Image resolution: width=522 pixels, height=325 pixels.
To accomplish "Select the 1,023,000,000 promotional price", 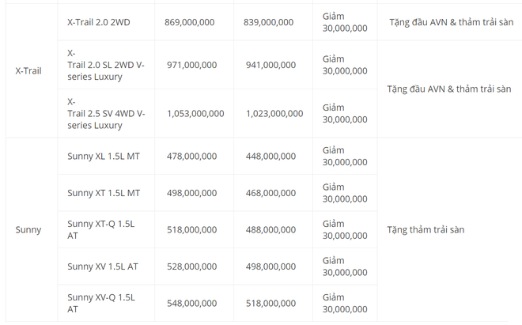I will (x=274, y=114).
